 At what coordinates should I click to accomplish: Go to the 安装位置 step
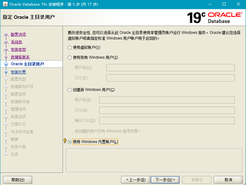point(18,72)
